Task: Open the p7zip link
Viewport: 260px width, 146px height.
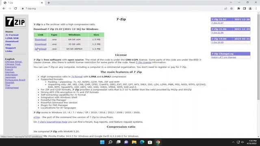Action: tap(37, 117)
